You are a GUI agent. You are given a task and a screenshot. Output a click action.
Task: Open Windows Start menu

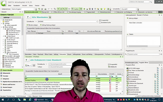point(3,100)
